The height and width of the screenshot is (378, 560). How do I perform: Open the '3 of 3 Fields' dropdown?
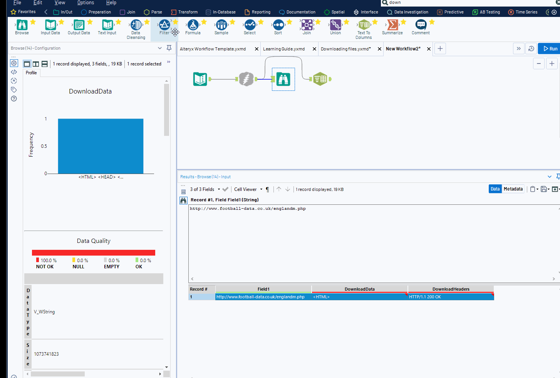[205, 189]
